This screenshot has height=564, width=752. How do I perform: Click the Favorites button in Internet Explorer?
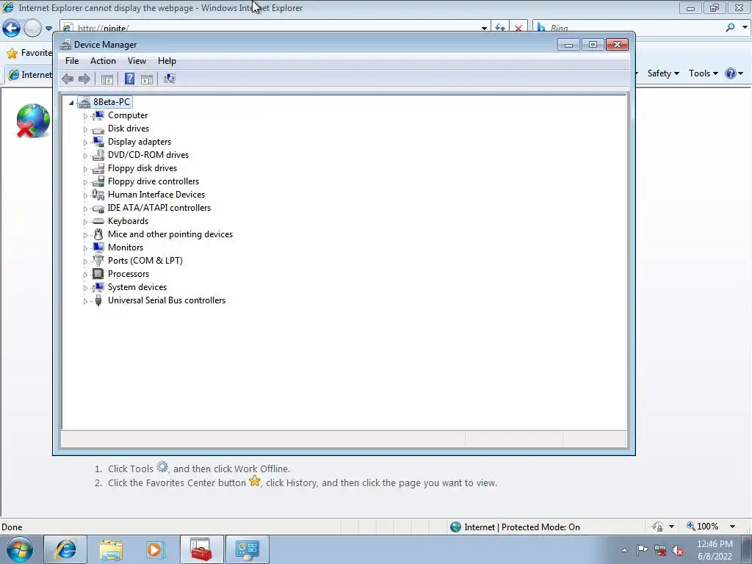click(29, 53)
